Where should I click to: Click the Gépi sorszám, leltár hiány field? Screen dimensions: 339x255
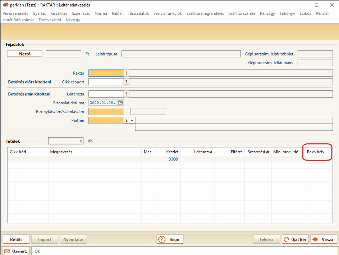coord(315,63)
